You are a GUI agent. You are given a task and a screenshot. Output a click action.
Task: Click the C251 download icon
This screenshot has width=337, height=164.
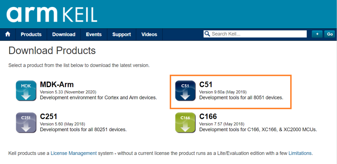(x=27, y=123)
